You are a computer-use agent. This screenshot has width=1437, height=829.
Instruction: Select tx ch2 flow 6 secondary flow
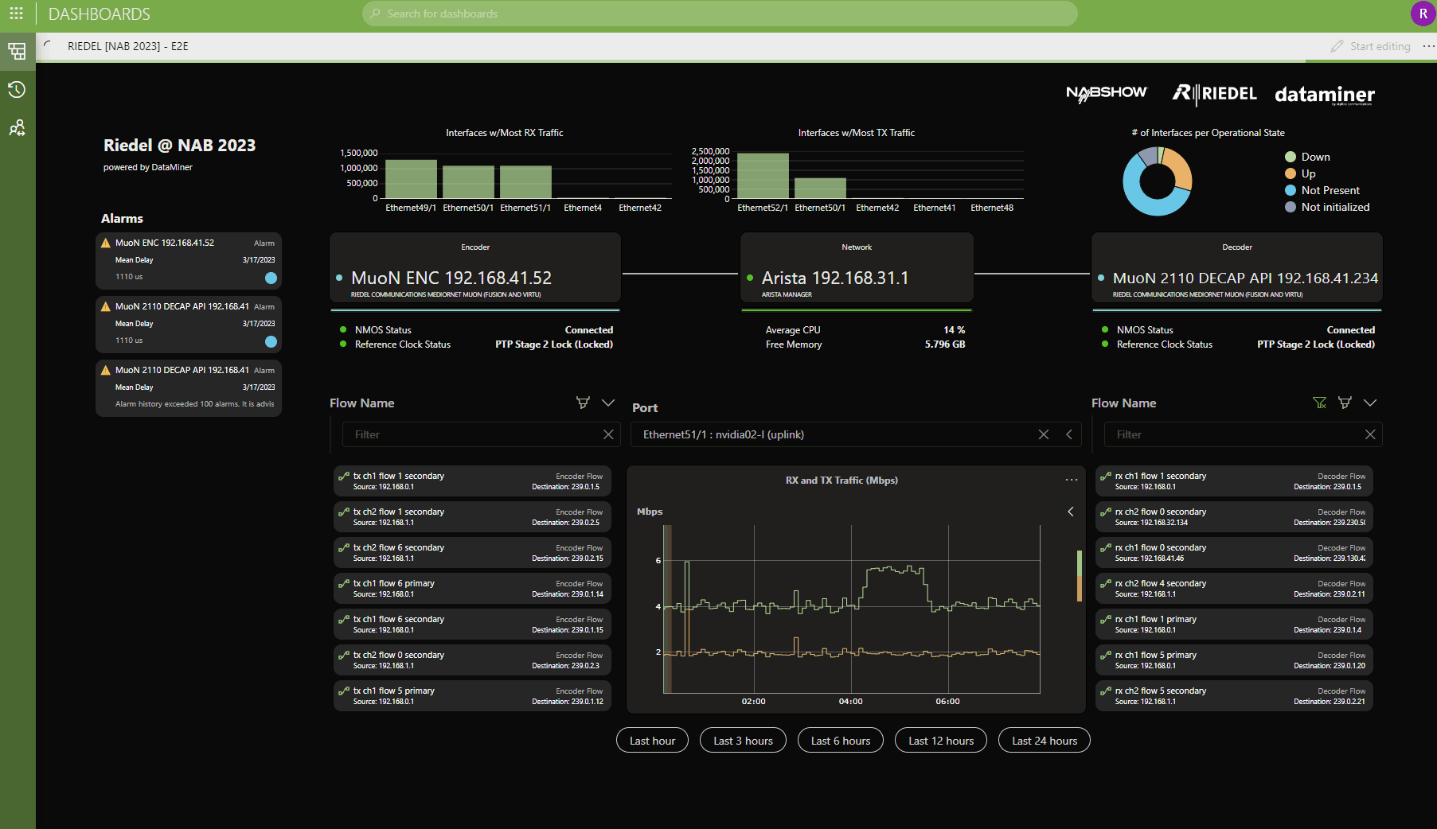coord(472,552)
